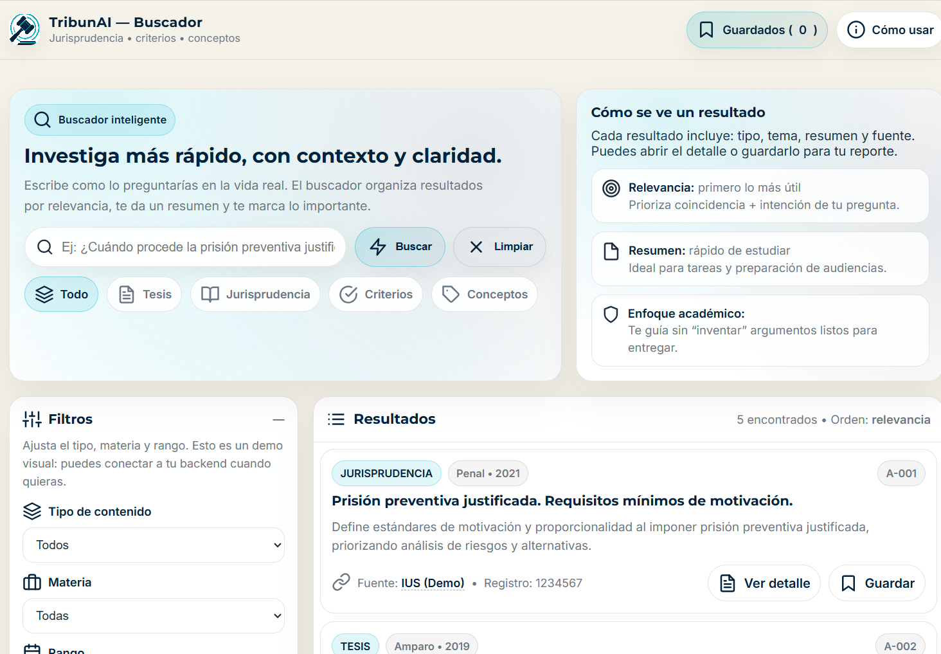
Task: Click the A-002 identifier badge
Action: [x=901, y=646]
